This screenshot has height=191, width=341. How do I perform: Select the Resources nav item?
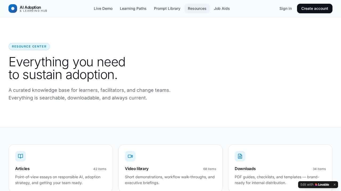[x=197, y=8]
